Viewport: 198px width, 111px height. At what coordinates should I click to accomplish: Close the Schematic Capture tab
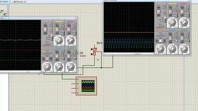(10, 2)
